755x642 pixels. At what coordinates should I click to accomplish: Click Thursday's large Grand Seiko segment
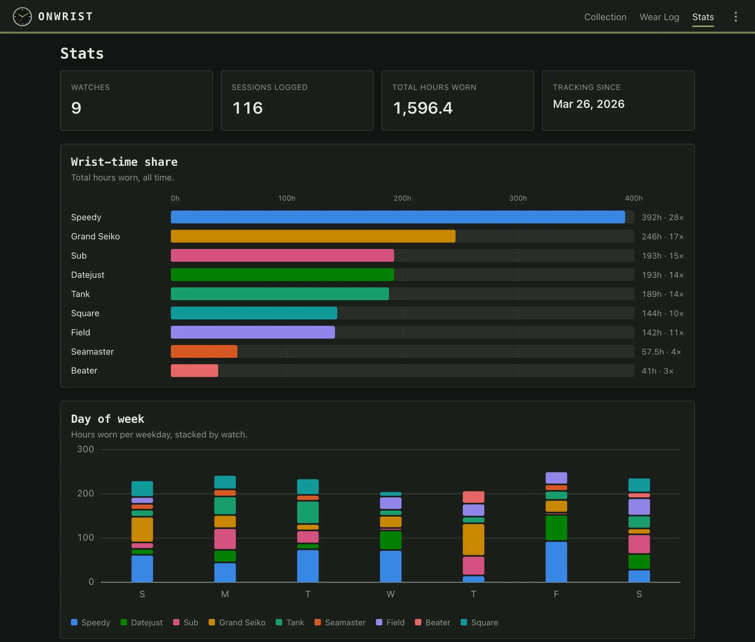click(473, 539)
